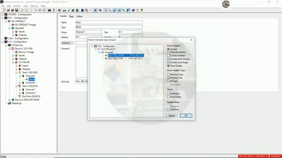The height and width of the screenshot is (158, 282).
Task: Enable the Continuous offsets checkbox
Action: pyautogui.click(x=168, y=93)
